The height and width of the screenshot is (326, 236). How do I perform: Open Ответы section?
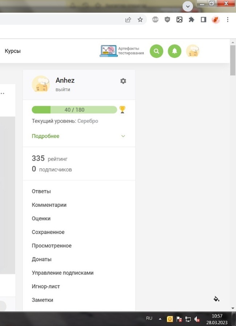tap(41, 191)
